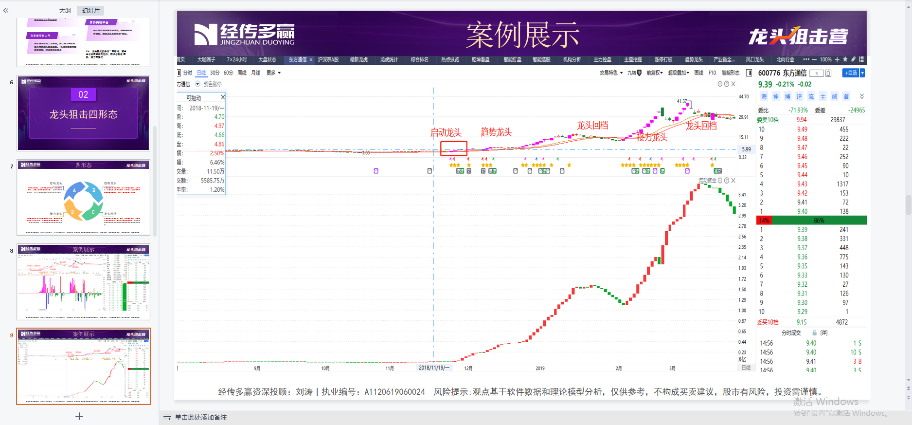Click the 神 indicator icon
This screenshot has width=912, height=425.
[776, 97]
